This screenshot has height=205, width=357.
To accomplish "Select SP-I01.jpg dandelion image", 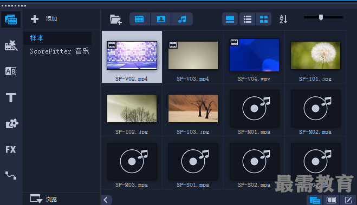I will [x=316, y=55].
